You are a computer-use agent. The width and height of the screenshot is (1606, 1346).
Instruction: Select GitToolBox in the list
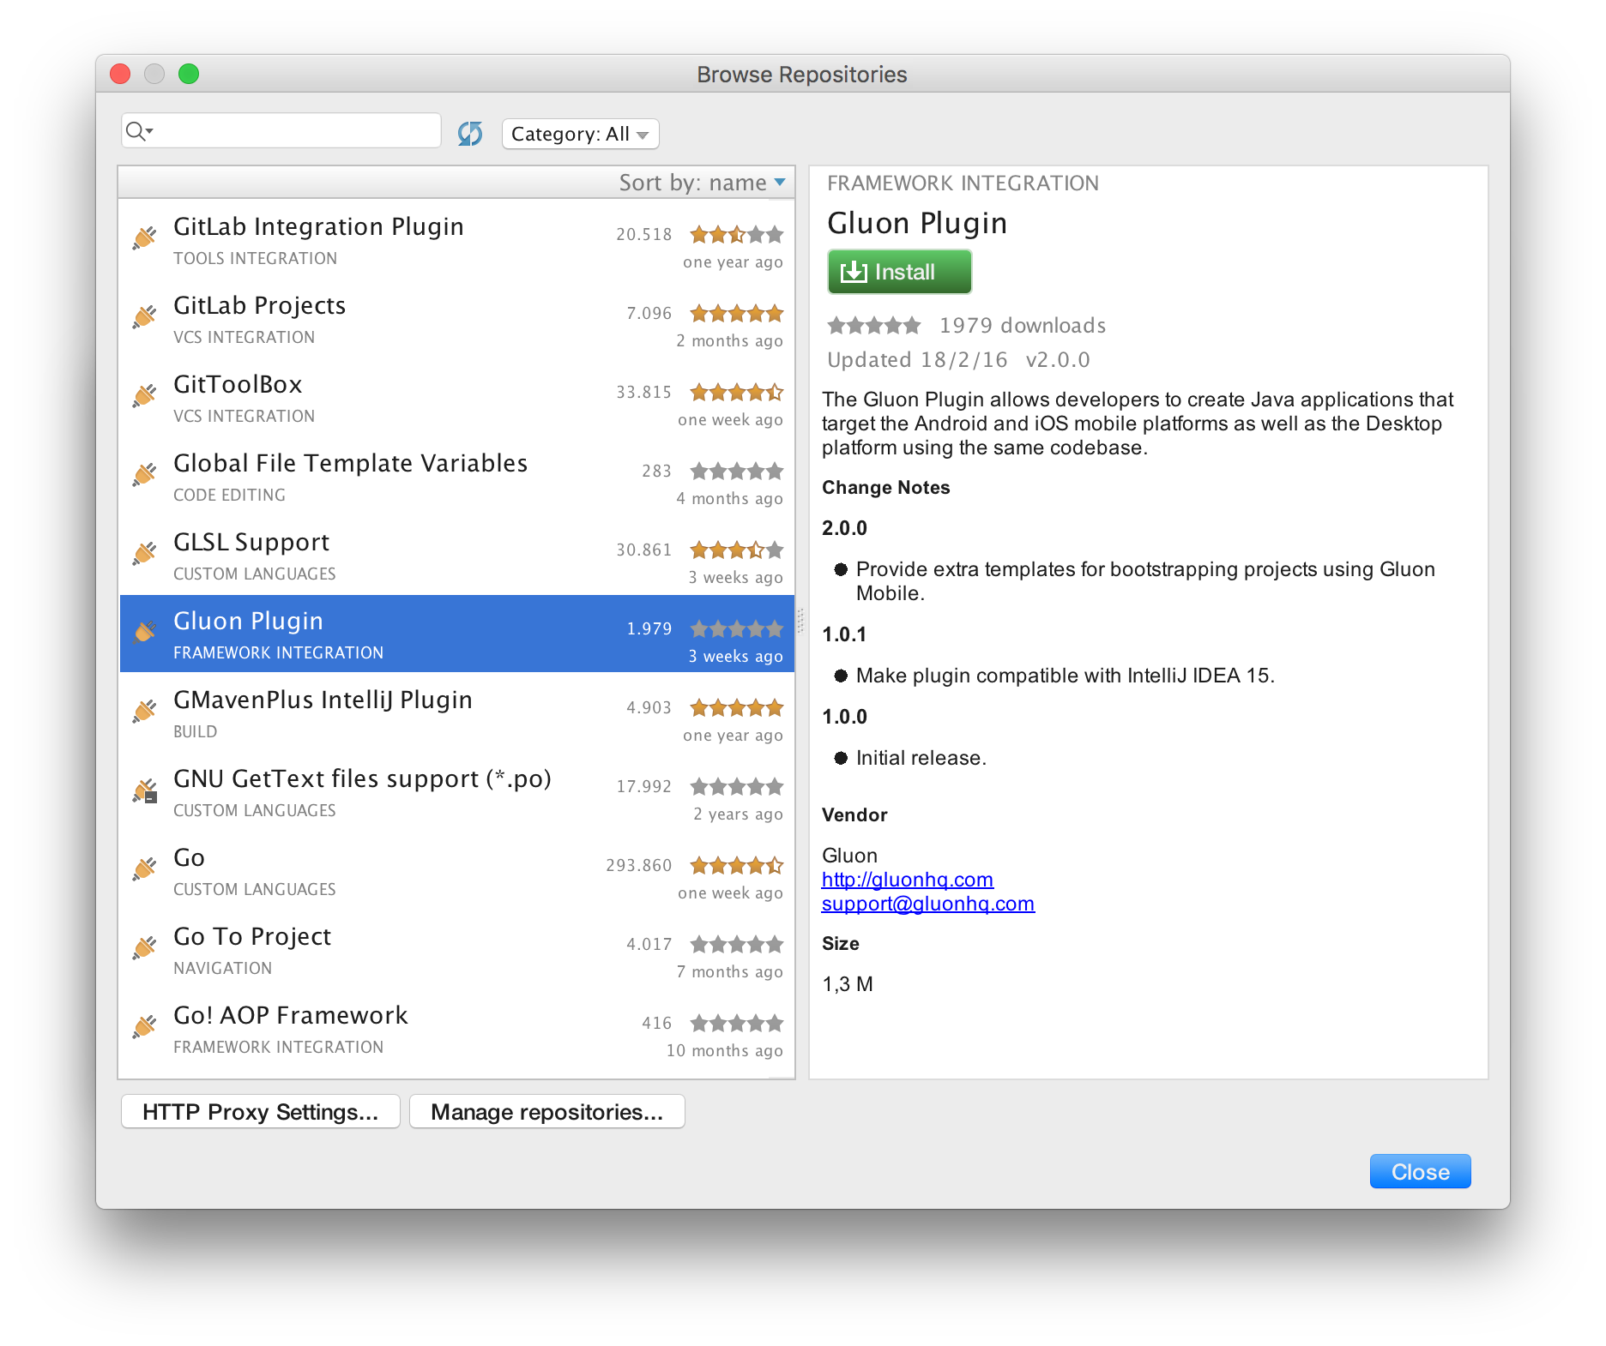(x=456, y=398)
